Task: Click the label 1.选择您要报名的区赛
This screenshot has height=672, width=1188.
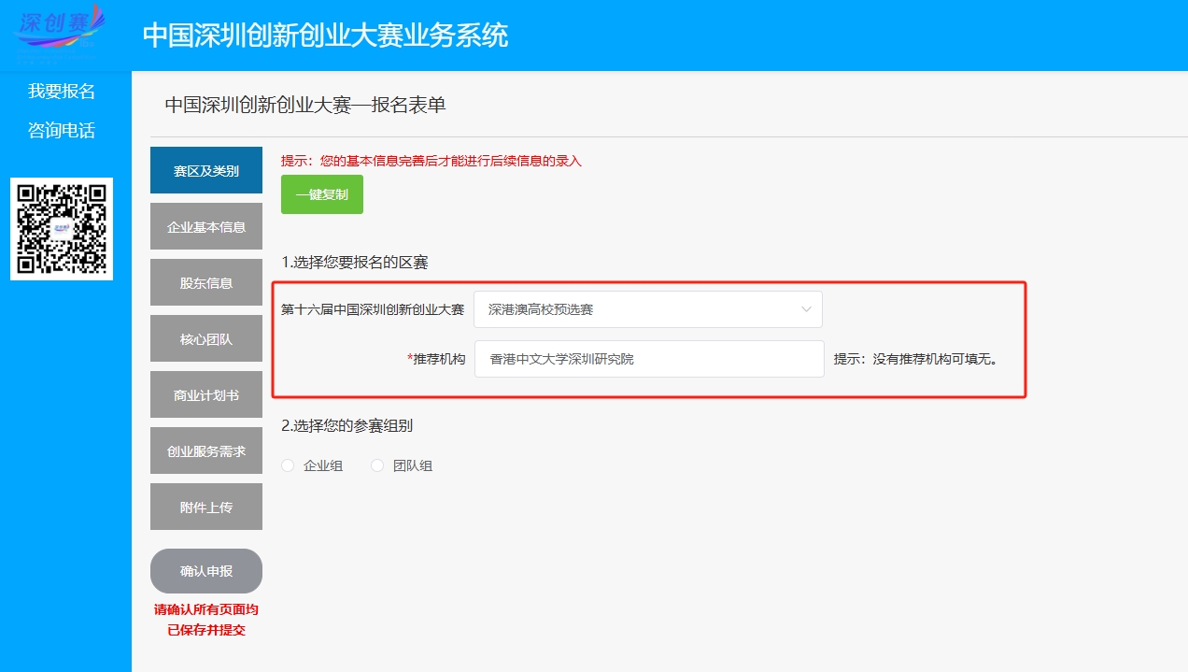Action: [355, 263]
